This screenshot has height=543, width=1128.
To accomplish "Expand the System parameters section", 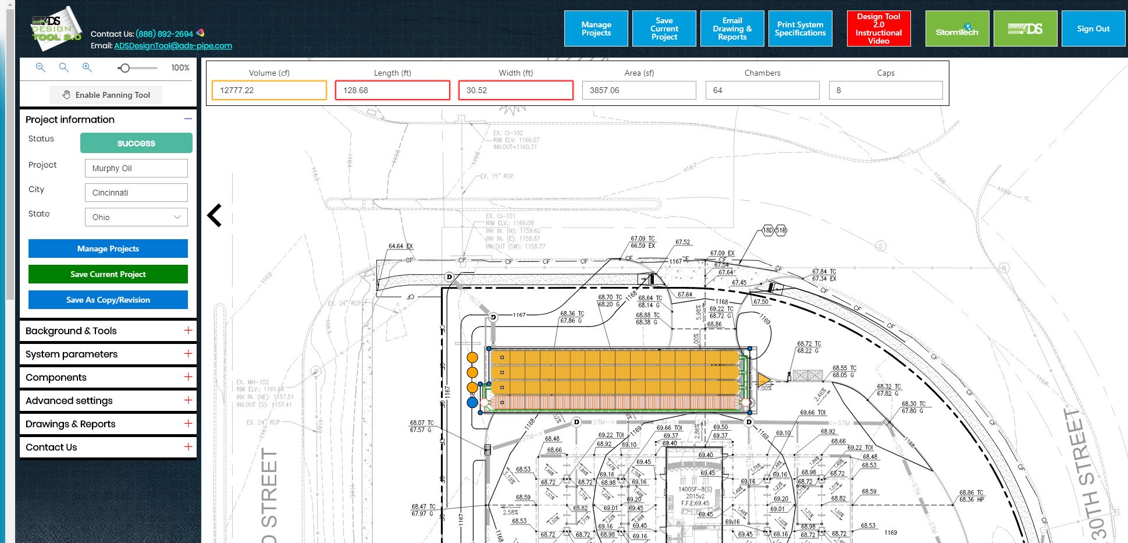I will click(x=108, y=354).
